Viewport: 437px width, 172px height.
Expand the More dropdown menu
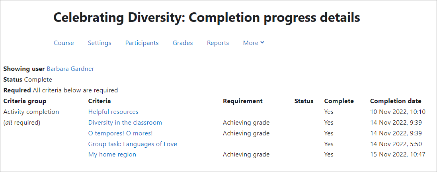coord(254,43)
